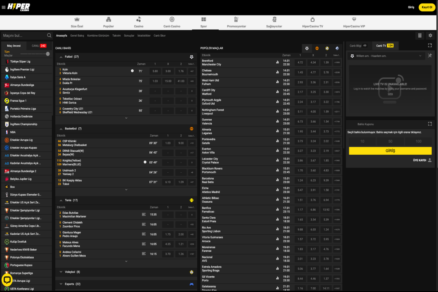Open the Canlı Casino chip icon
This screenshot has width=438, height=292.
point(172,19)
